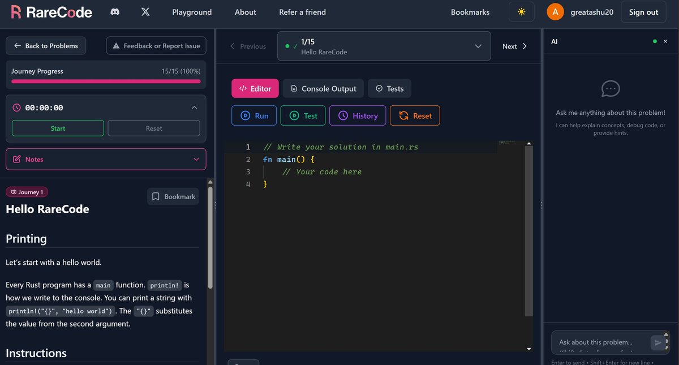Switch to the Editor tab
The height and width of the screenshot is (365, 679).
(x=255, y=88)
